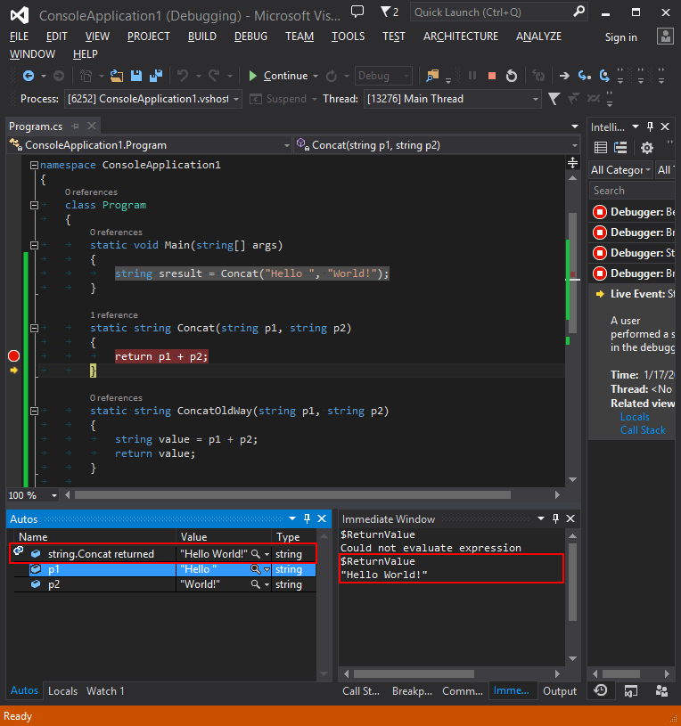Click the Call Stack link in IntelliTrace

[643, 430]
